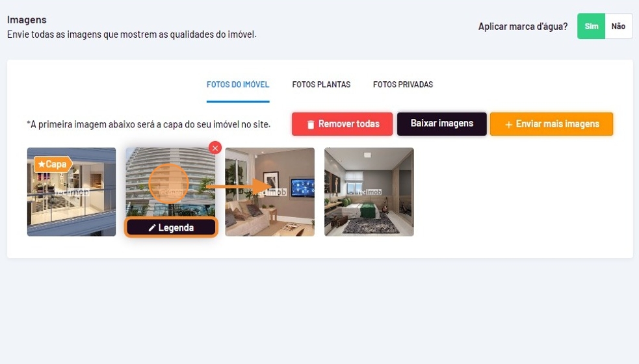The width and height of the screenshot is (639, 364).
Task: Click the Remover todas button
Action: pyautogui.click(x=343, y=124)
